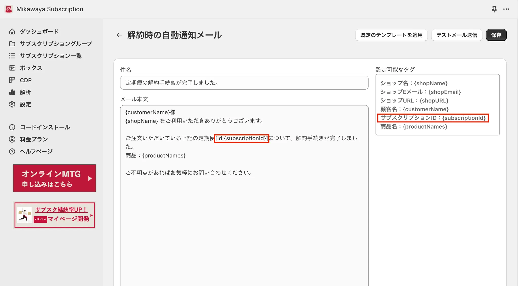518x286 pixels.
Task: Open コードインストール menu item
Action: pyautogui.click(x=45, y=127)
